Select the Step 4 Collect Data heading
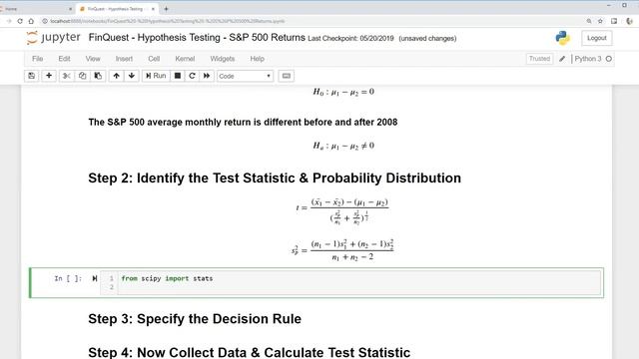 [x=249, y=352]
